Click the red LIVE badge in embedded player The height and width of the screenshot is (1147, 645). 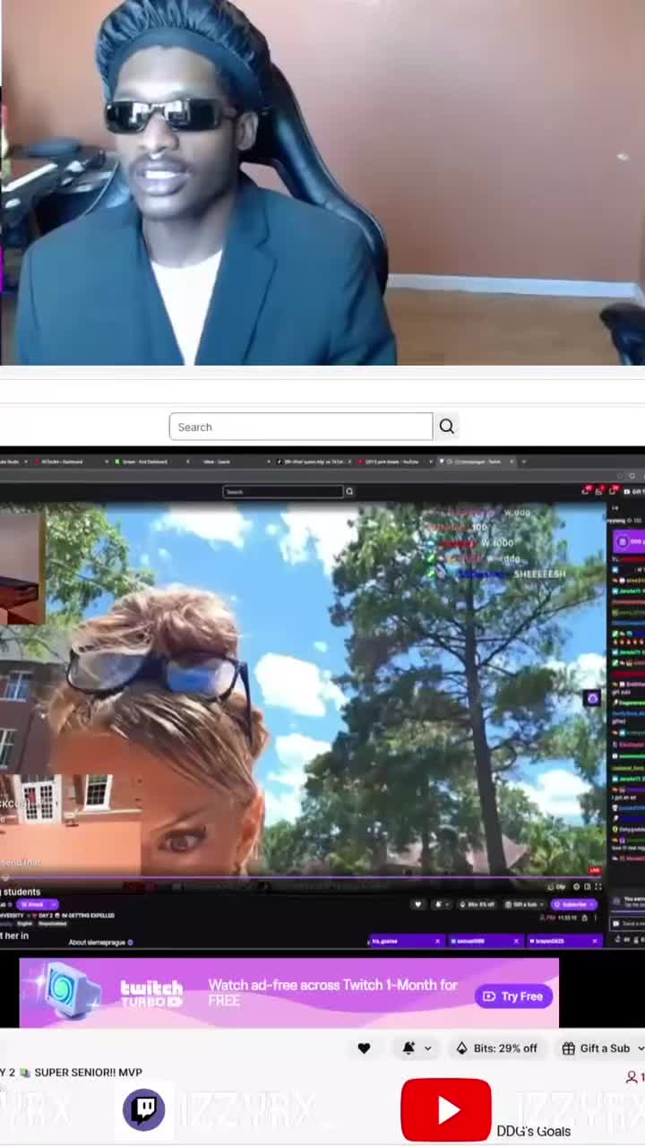click(x=594, y=870)
